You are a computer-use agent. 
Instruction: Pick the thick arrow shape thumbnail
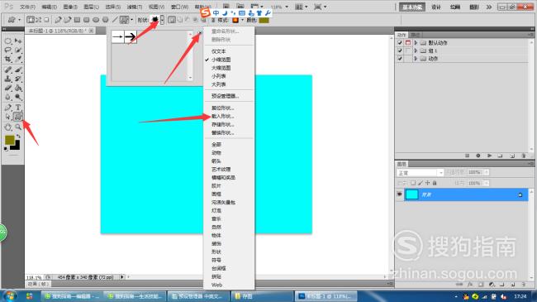tap(131, 36)
